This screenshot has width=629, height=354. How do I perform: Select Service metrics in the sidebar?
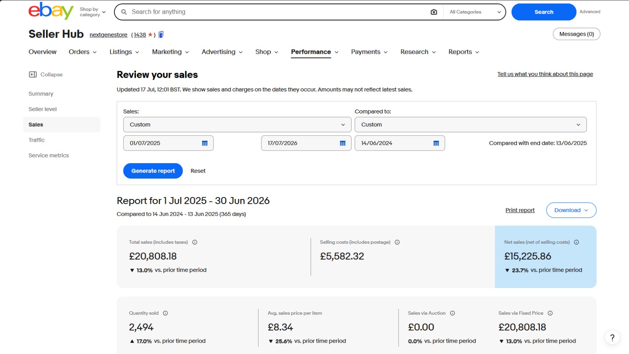(x=49, y=155)
